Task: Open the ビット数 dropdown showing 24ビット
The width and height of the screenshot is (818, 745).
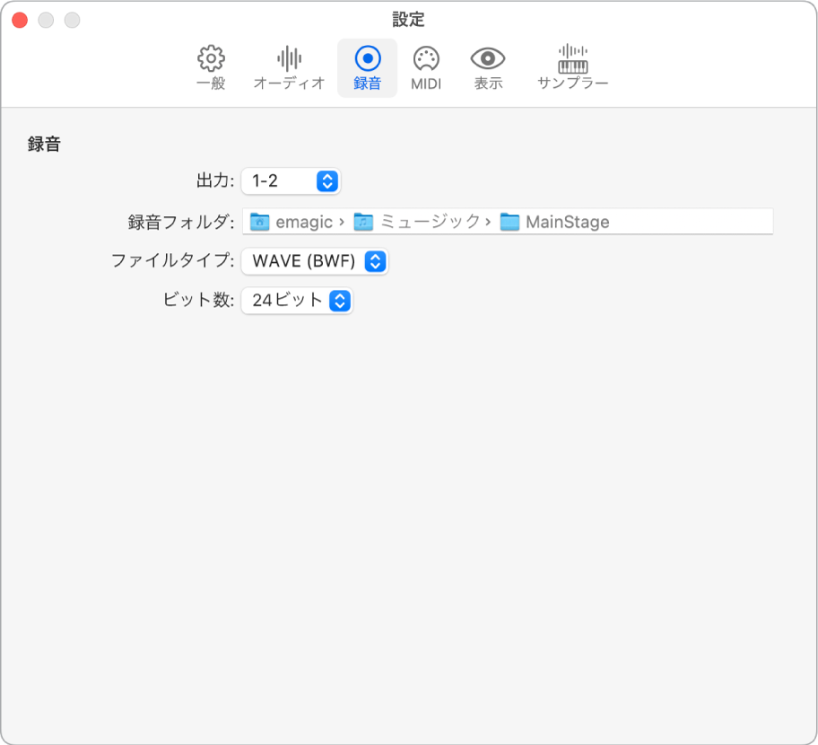Action: (x=297, y=302)
